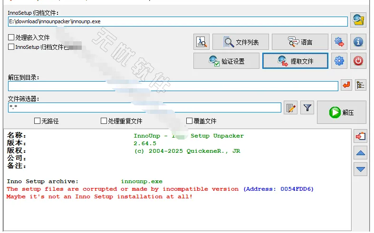
Task: Toggle the second InnoSetup 归档文件 checkbox
Action: click(11, 47)
